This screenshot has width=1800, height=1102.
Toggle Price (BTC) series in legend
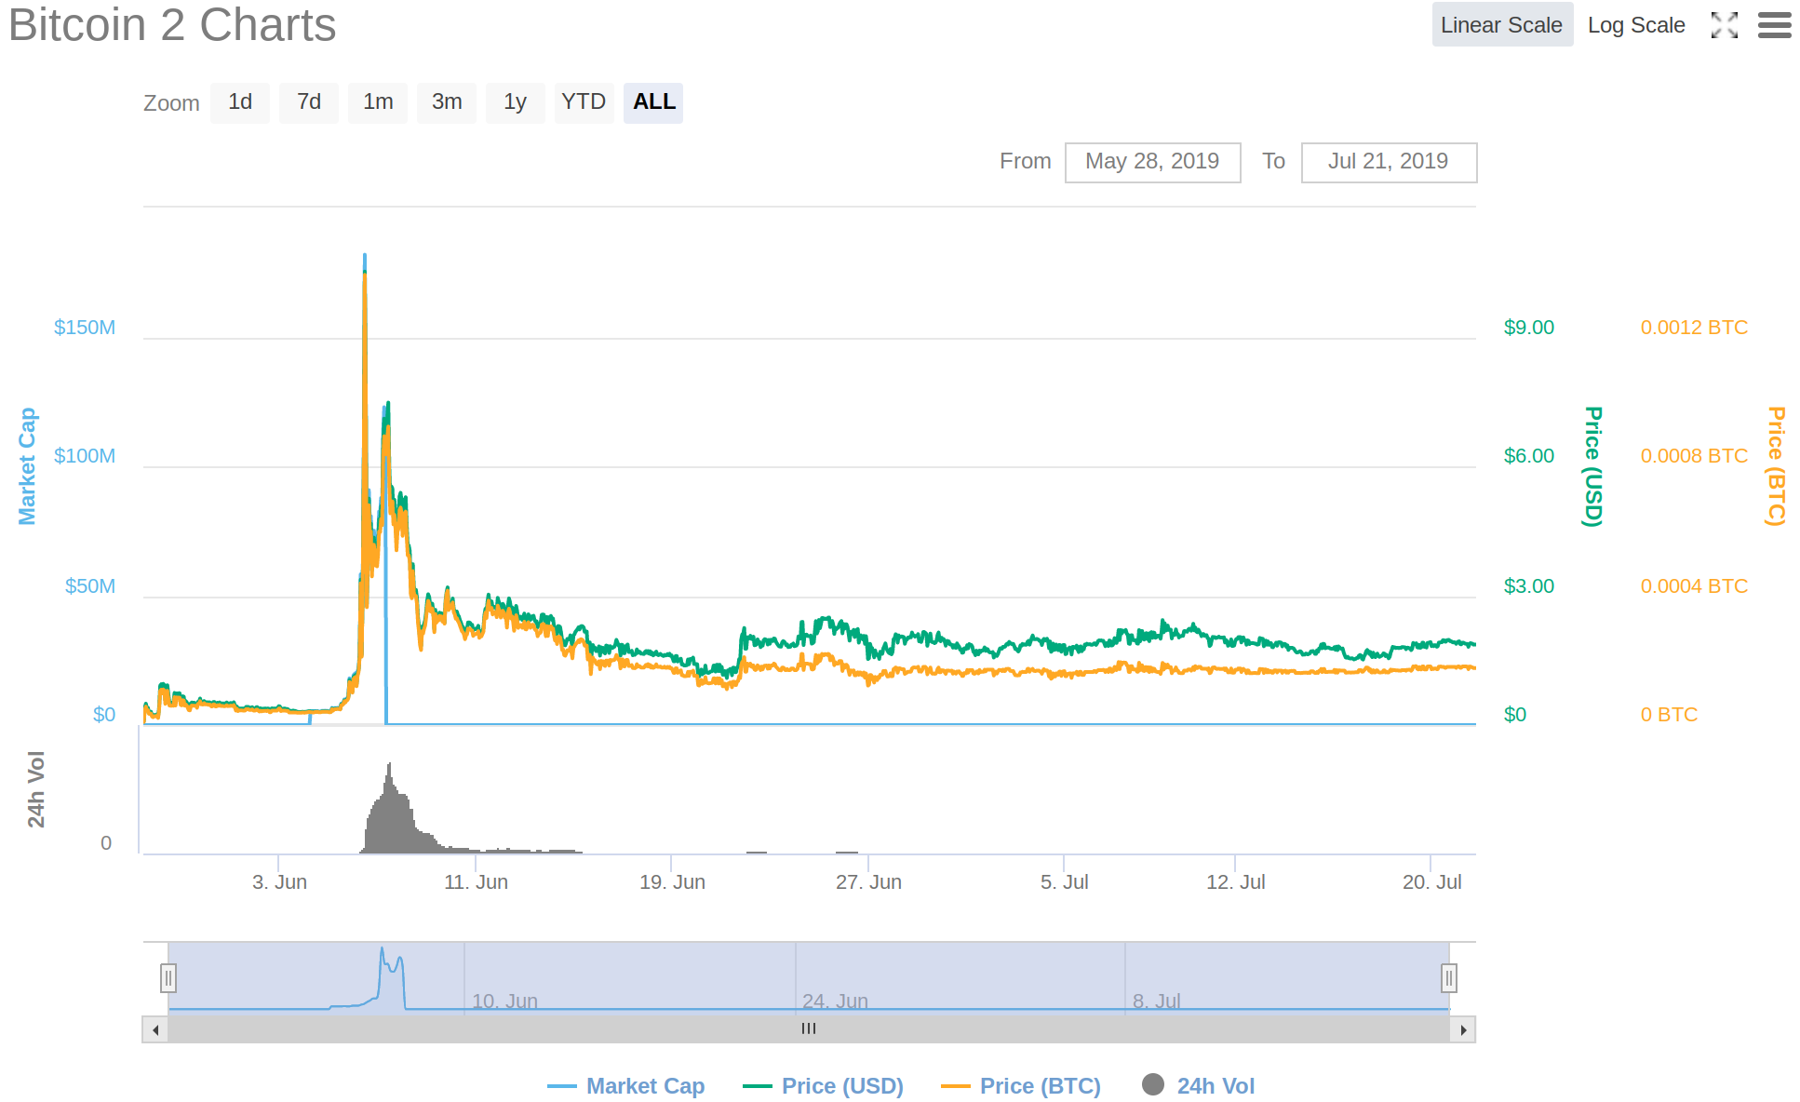[x=1021, y=1086]
